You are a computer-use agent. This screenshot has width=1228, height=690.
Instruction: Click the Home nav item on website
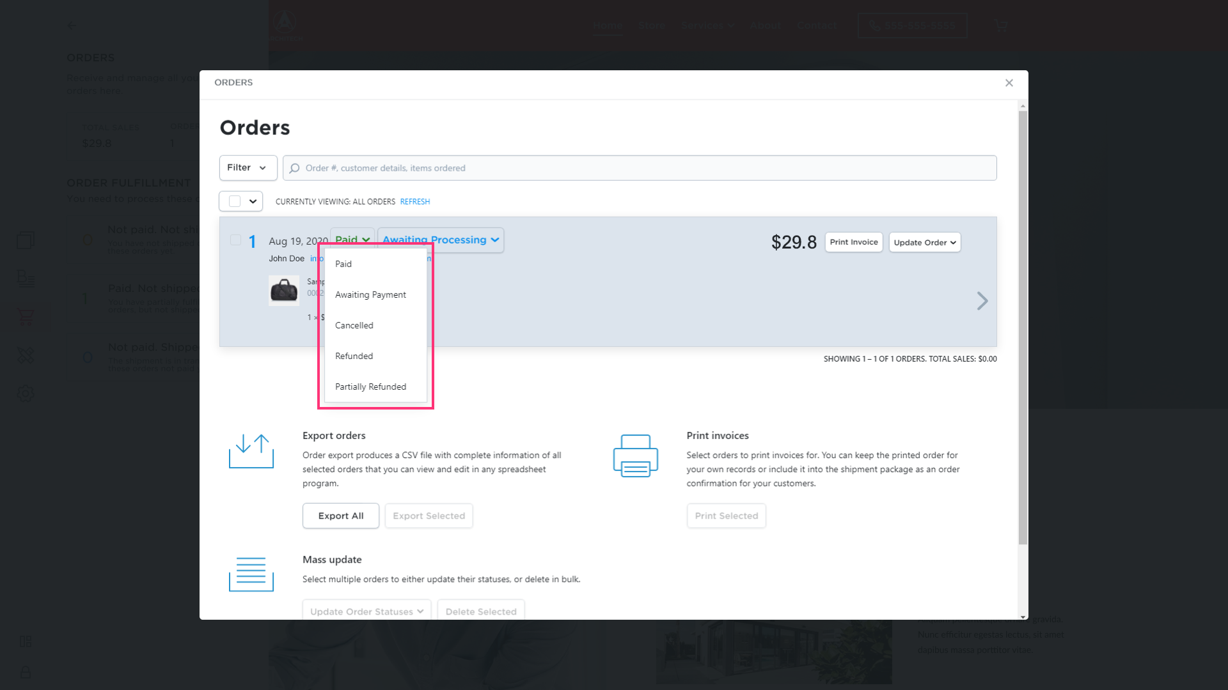608,26
